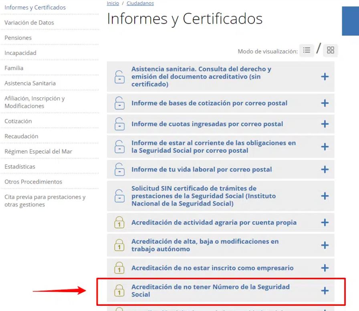The width and height of the screenshot is (359, 311).
Task: Toggle the lock icon on Solicitud SIN certificado
Action: click(119, 196)
